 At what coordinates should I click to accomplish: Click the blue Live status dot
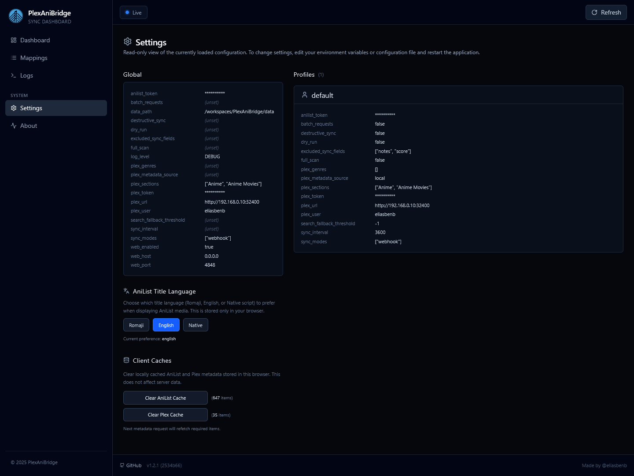point(127,12)
